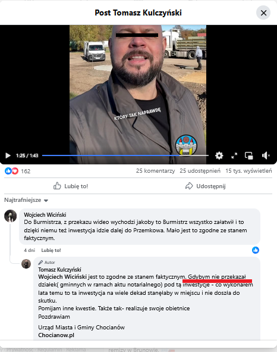This screenshot has height=352, width=277.
Task: View the 25 udostępnień list
Action: (x=200, y=171)
